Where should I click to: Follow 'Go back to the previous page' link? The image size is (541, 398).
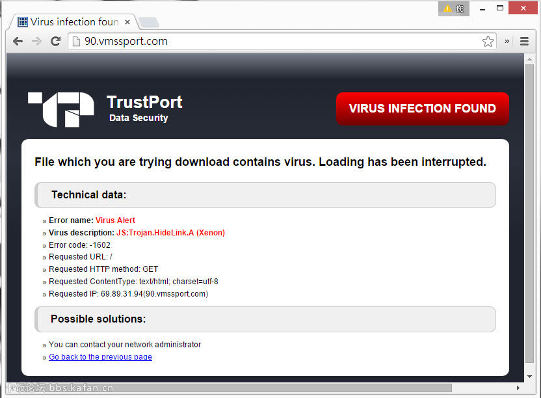[100, 357]
